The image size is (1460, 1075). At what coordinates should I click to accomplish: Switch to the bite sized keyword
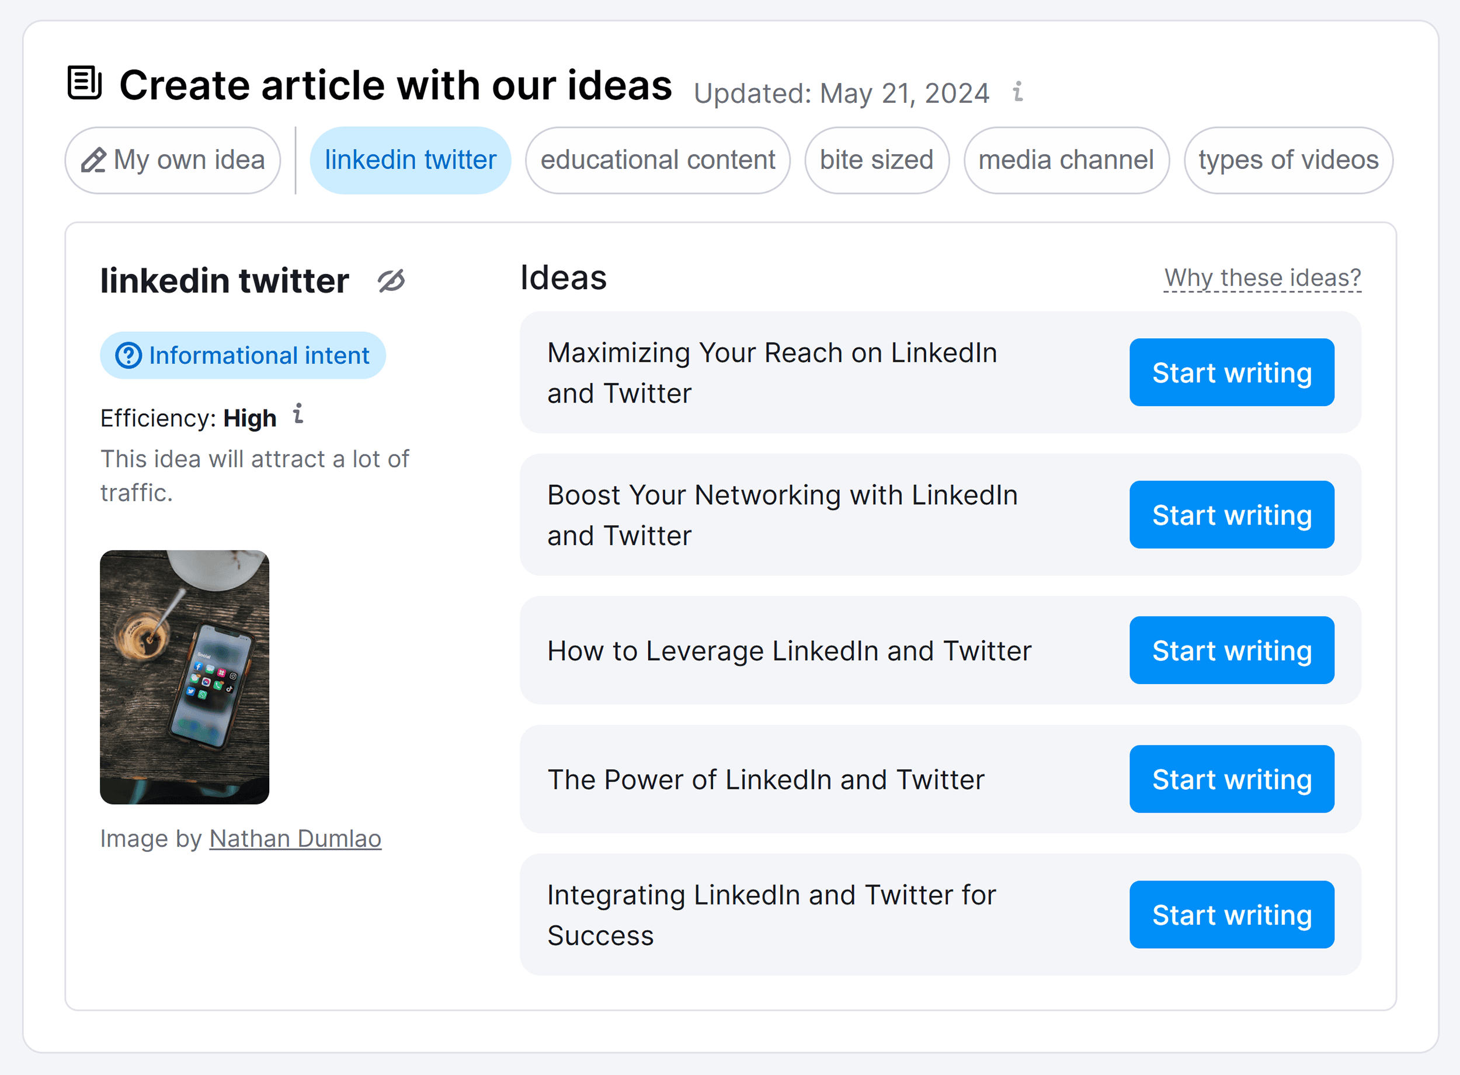click(877, 160)
